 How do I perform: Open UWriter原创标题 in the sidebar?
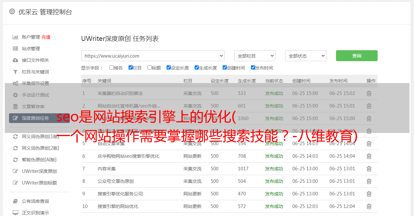[x=39, y=183]
